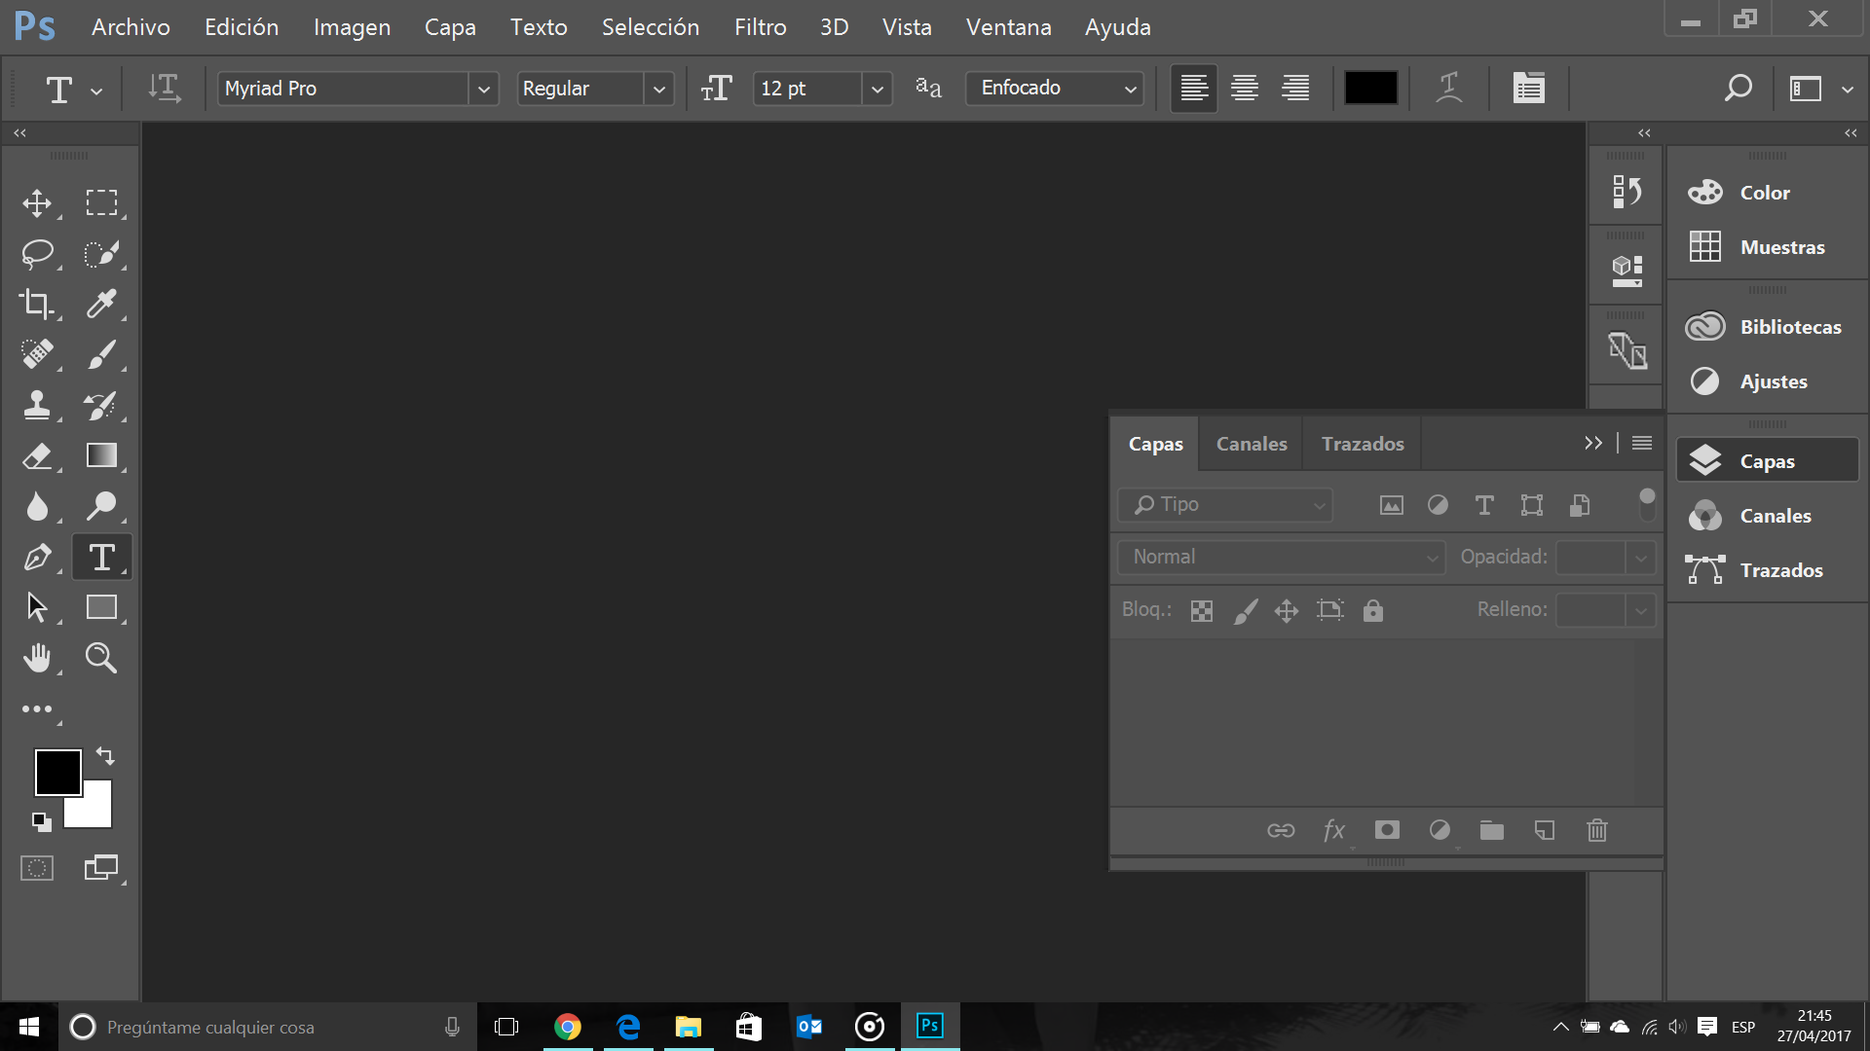1870x1051 pixels.
Task: Select the Rectangle shape tool
Action: click(101, 607)
